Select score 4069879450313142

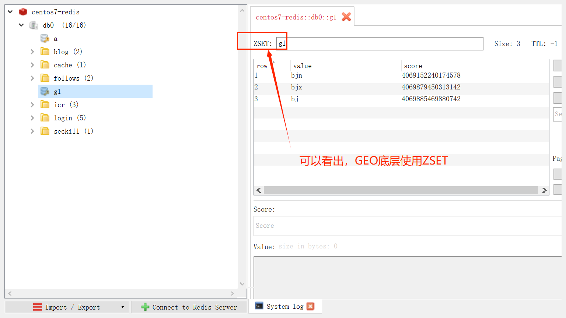431,87
